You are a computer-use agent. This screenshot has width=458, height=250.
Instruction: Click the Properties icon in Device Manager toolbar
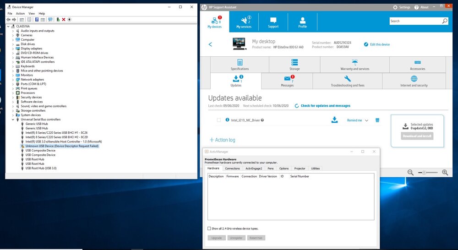pos(29,20)
